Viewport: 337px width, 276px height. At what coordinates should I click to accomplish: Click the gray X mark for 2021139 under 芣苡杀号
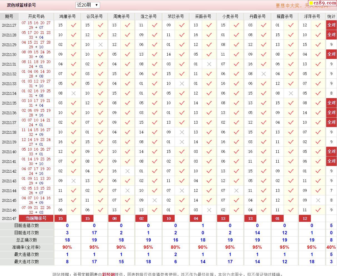(x=182, y=142)
